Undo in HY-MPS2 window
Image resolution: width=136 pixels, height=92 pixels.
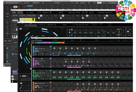(83, 12)
